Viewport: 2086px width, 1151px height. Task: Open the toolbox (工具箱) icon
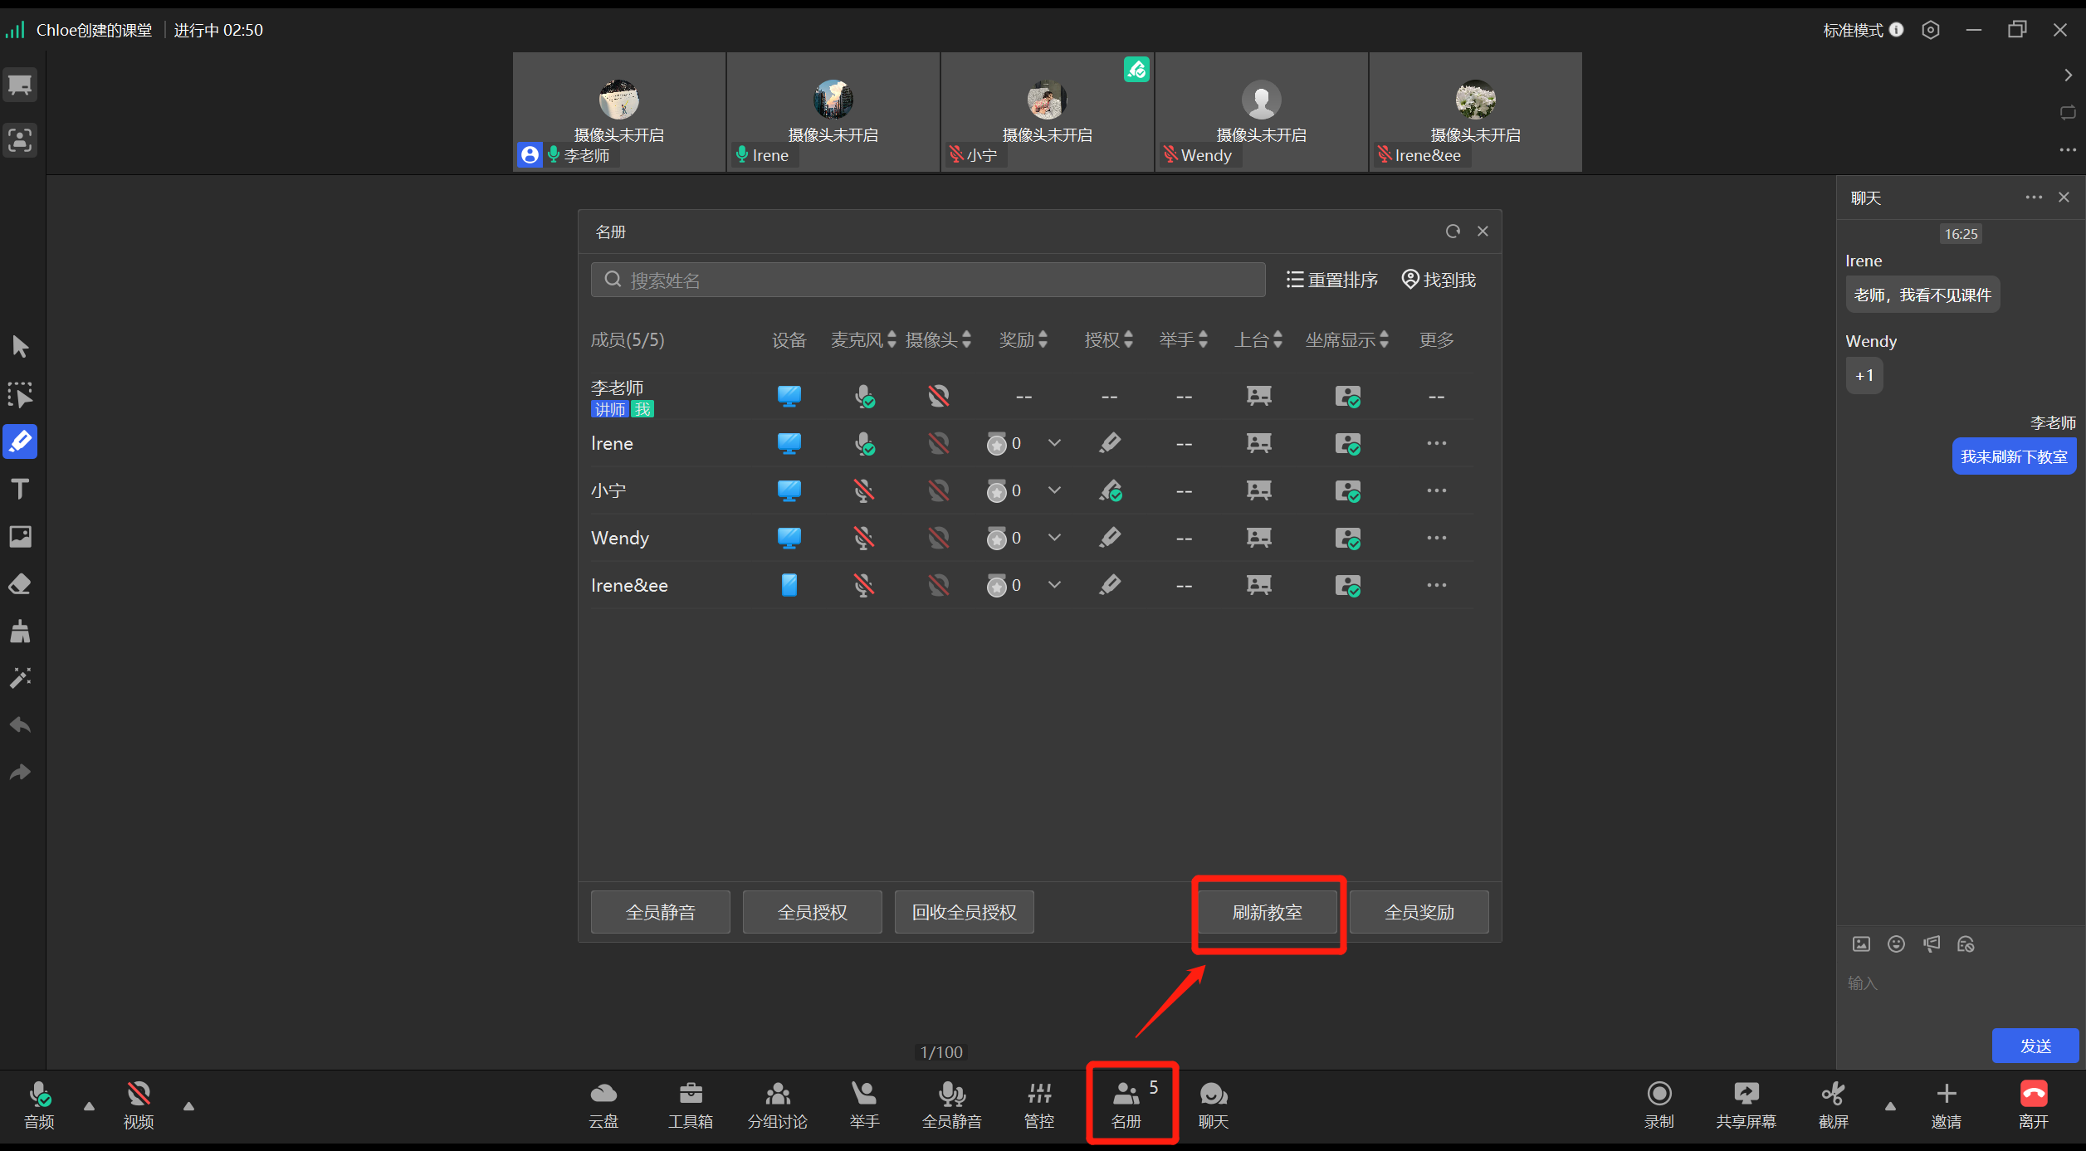(x=690, y=1104)
